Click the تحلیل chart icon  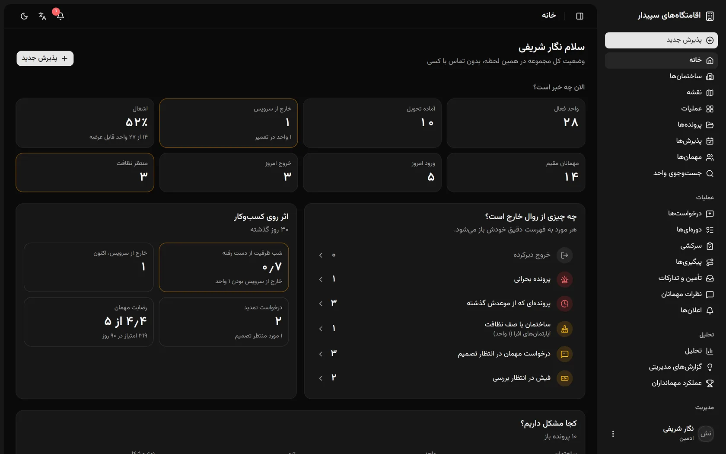point(710,351)
